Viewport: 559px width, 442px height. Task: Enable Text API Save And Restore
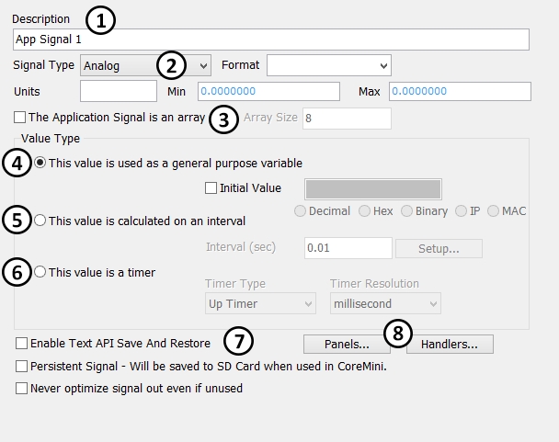coord(21,344)
